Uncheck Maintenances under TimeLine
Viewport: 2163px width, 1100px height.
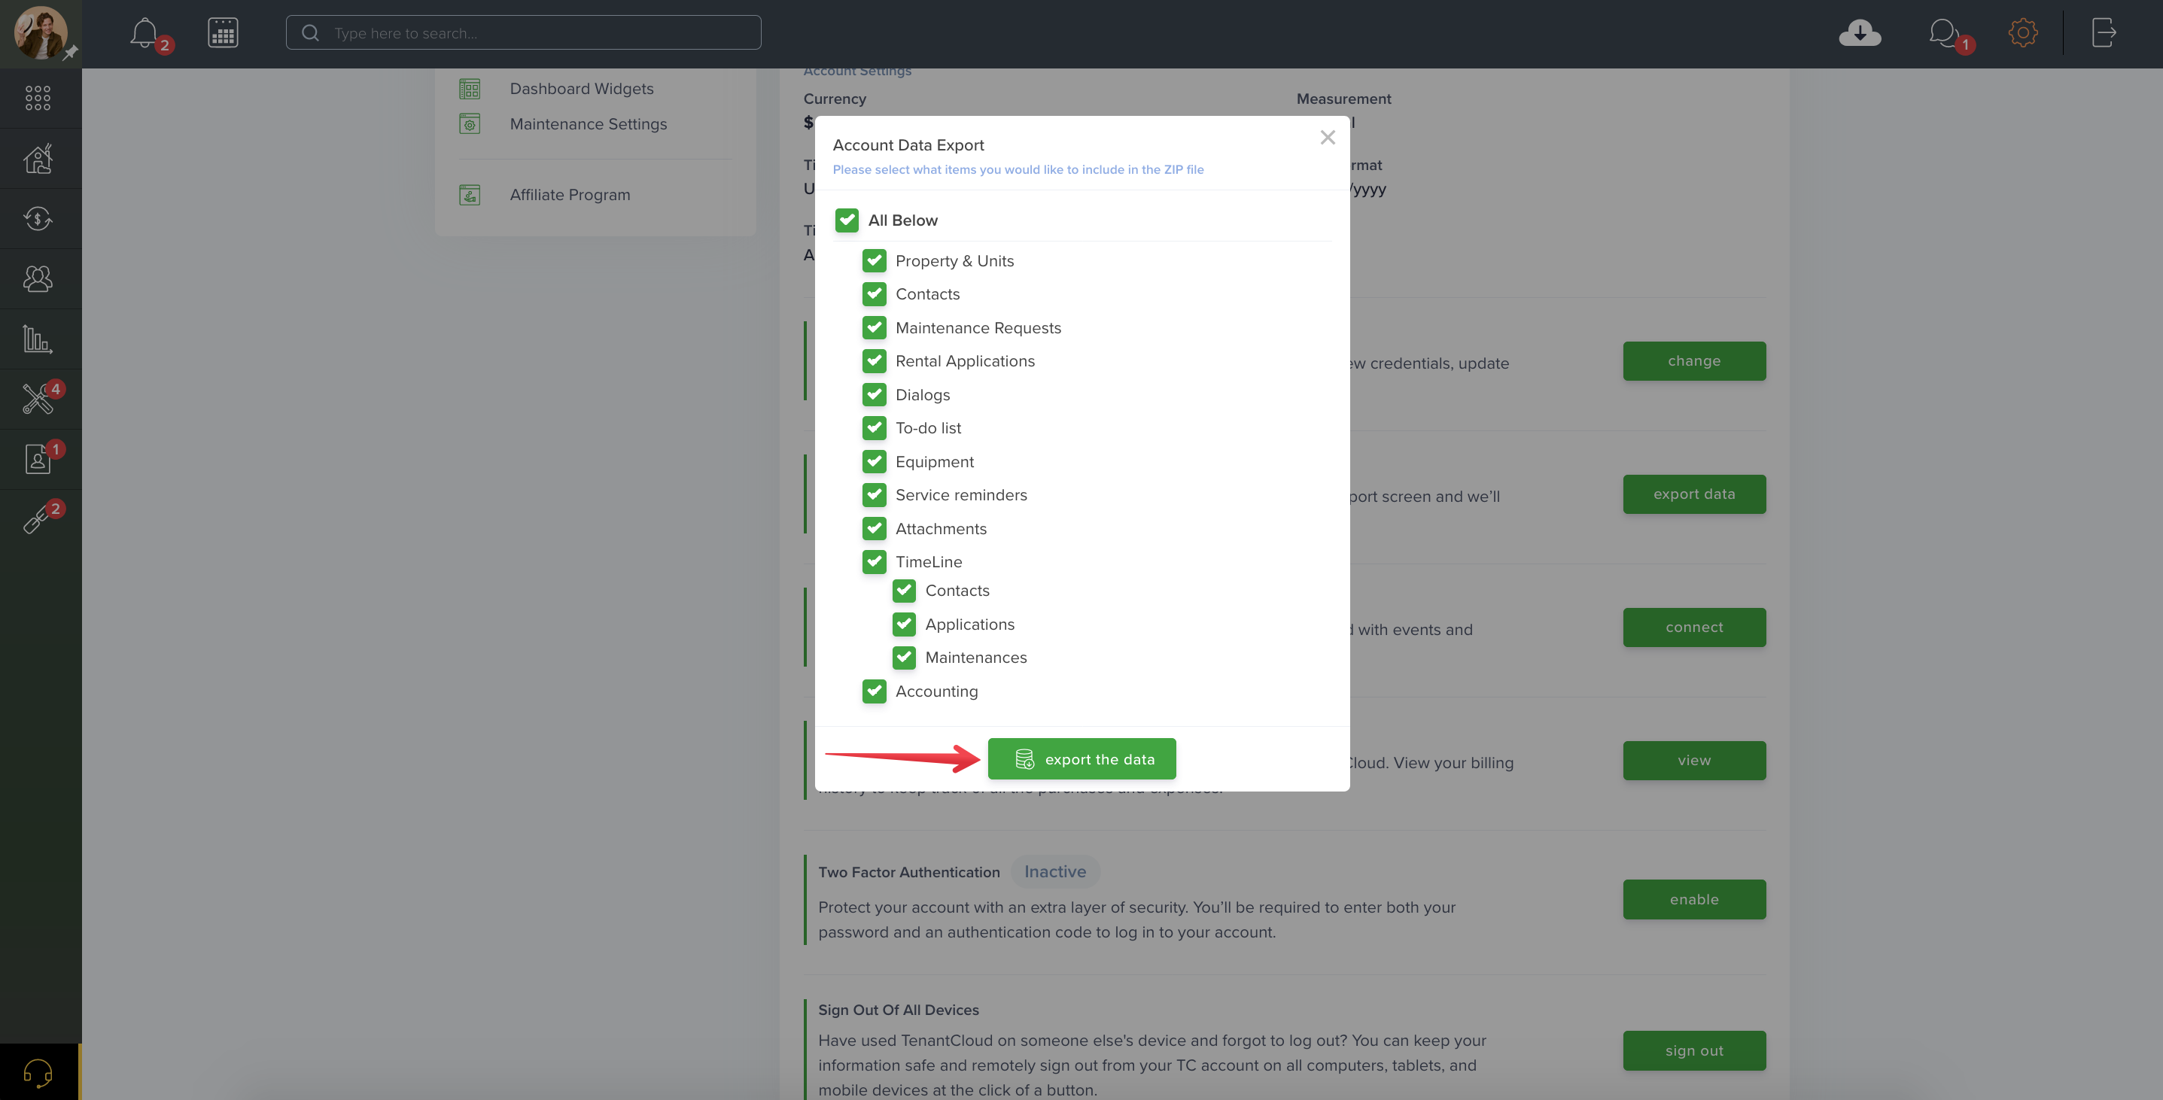click(905, 658)
